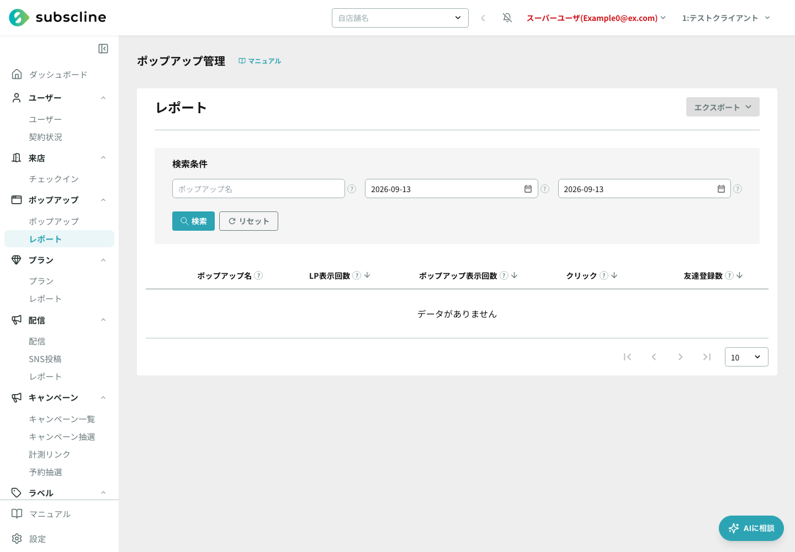Click the help icon beside the popup name field

[x=352, y=189]
